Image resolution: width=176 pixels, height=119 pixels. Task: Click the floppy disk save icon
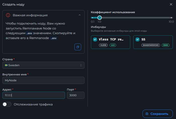[147, 114]
